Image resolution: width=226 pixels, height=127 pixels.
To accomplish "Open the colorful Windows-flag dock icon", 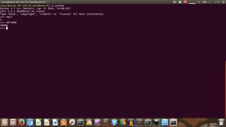I will click(123, 122).
